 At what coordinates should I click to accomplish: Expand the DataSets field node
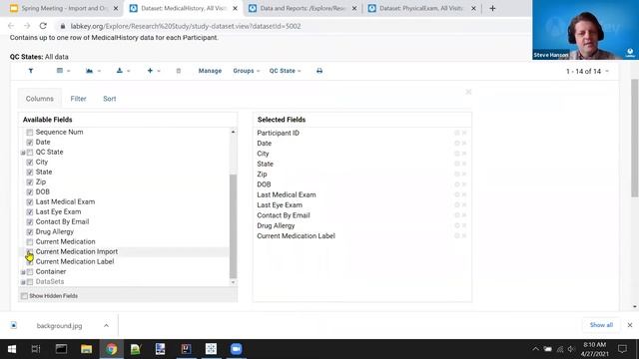(x=23, y=282)
